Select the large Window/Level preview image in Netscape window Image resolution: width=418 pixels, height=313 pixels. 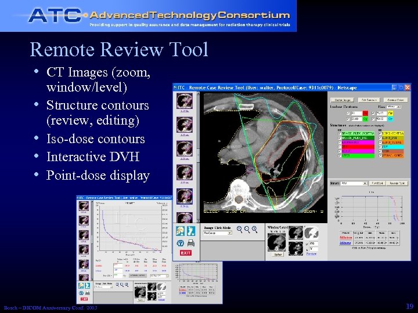(x=276, y=242)
